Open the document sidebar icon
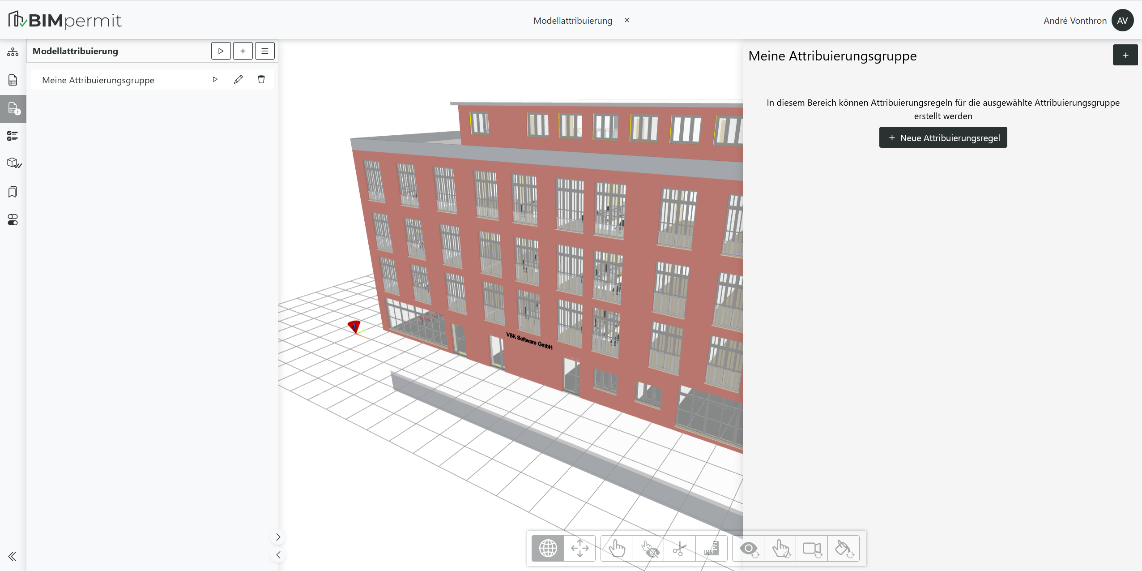The image size is (1142, 571). coord(13,80)
